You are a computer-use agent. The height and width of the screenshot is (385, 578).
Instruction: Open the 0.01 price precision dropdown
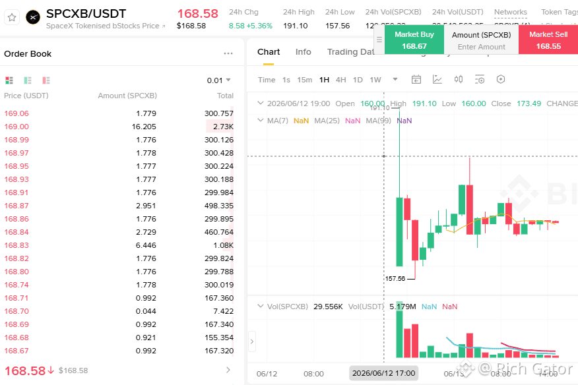pyautogui.click(x=218, y=80)
